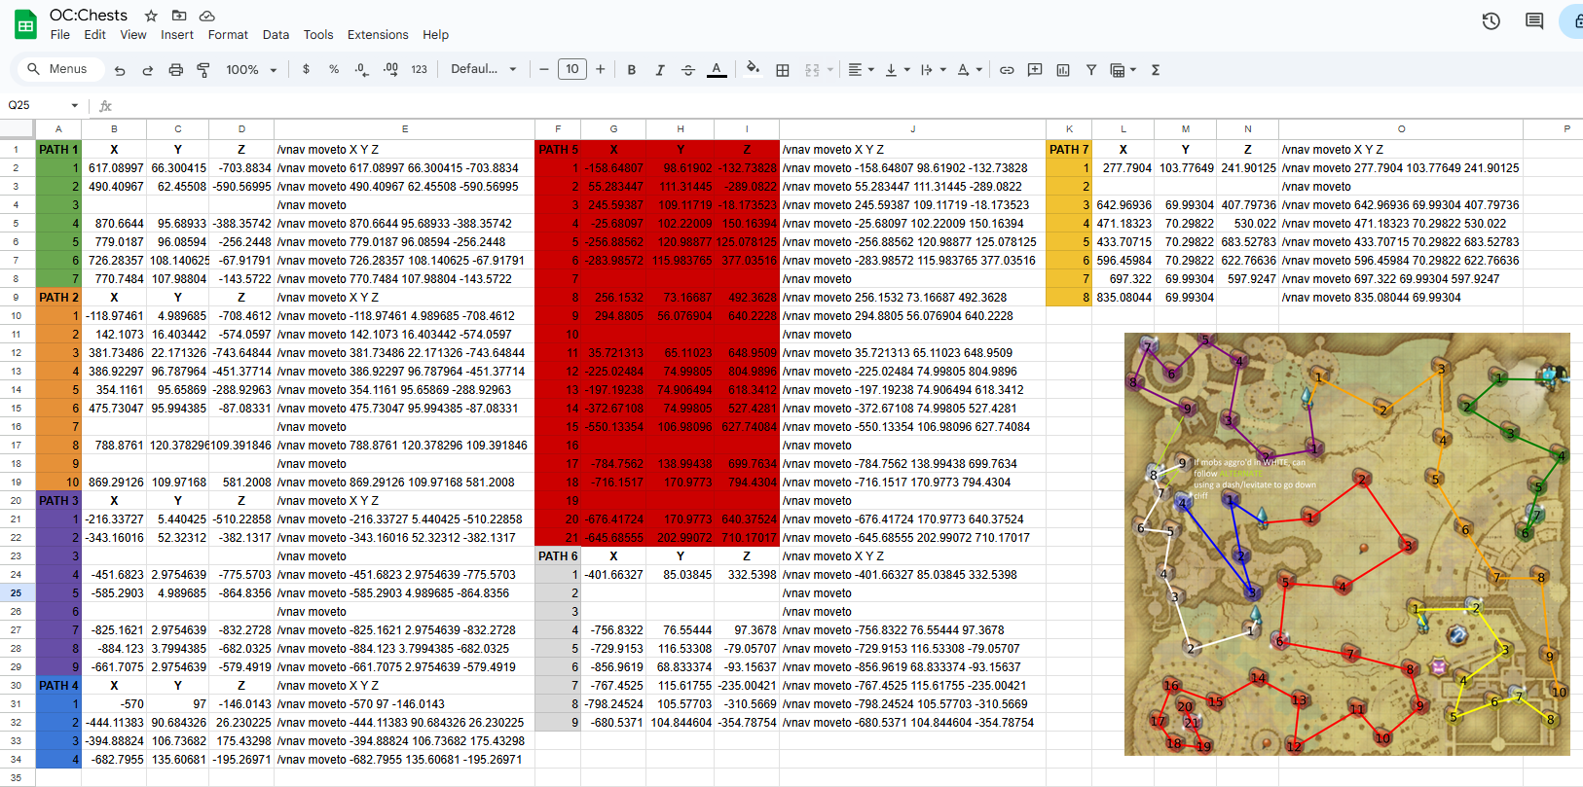Open the Text wrapping dropdown
This screenshot has height=787, width=1583.
pyautogui.click(x=933, y=70)
